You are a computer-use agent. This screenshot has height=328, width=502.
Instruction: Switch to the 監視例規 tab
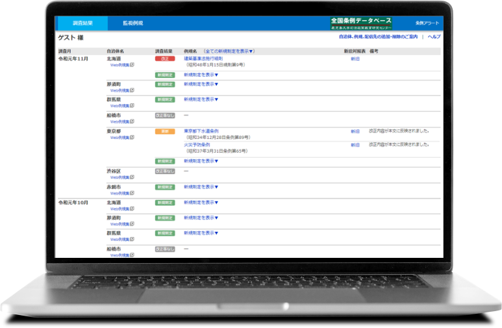(x=132, y=23)
